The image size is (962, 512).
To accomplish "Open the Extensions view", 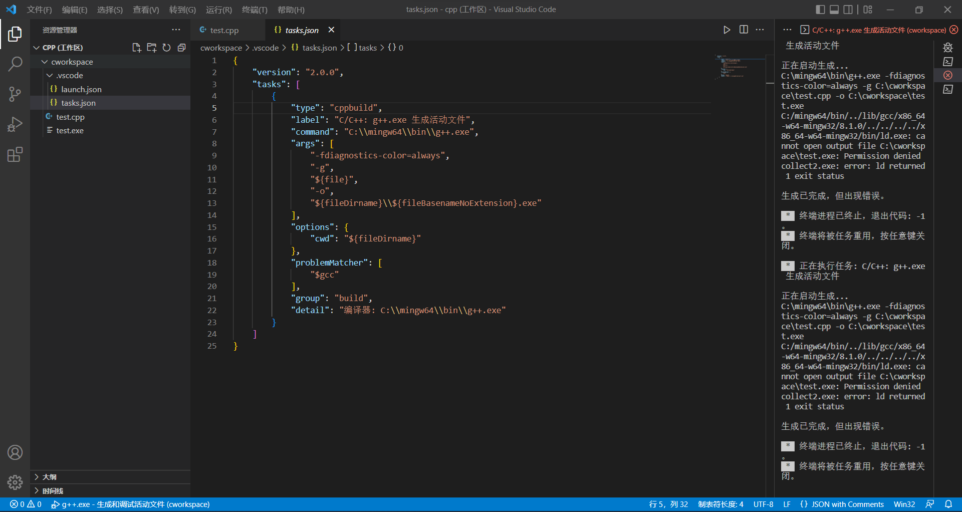I will 15,154.
